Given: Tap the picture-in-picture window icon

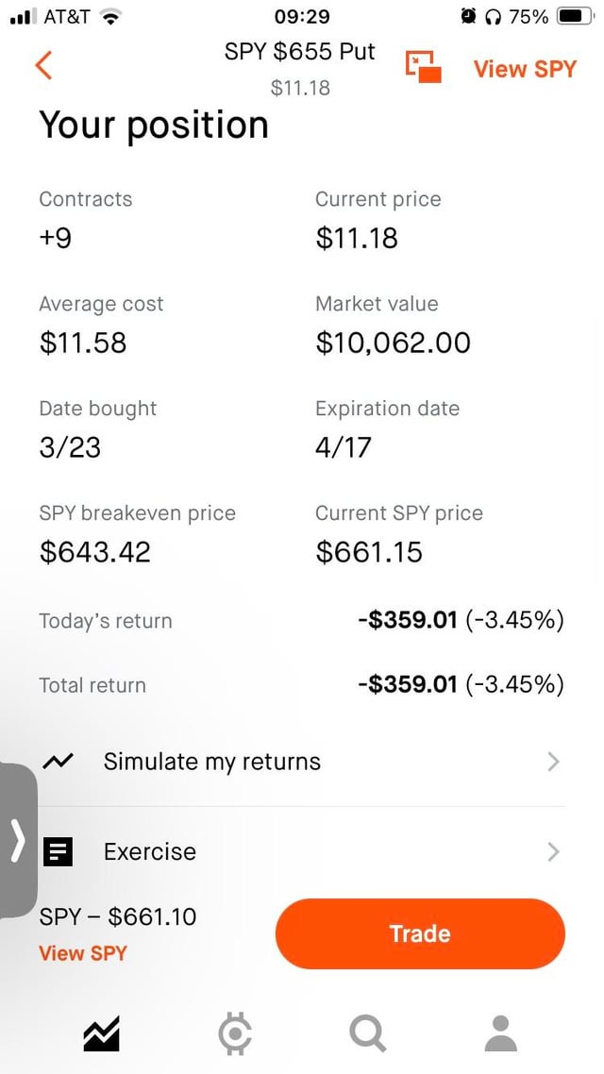Looking at the screenshot, I should click(x=424, y=66).
